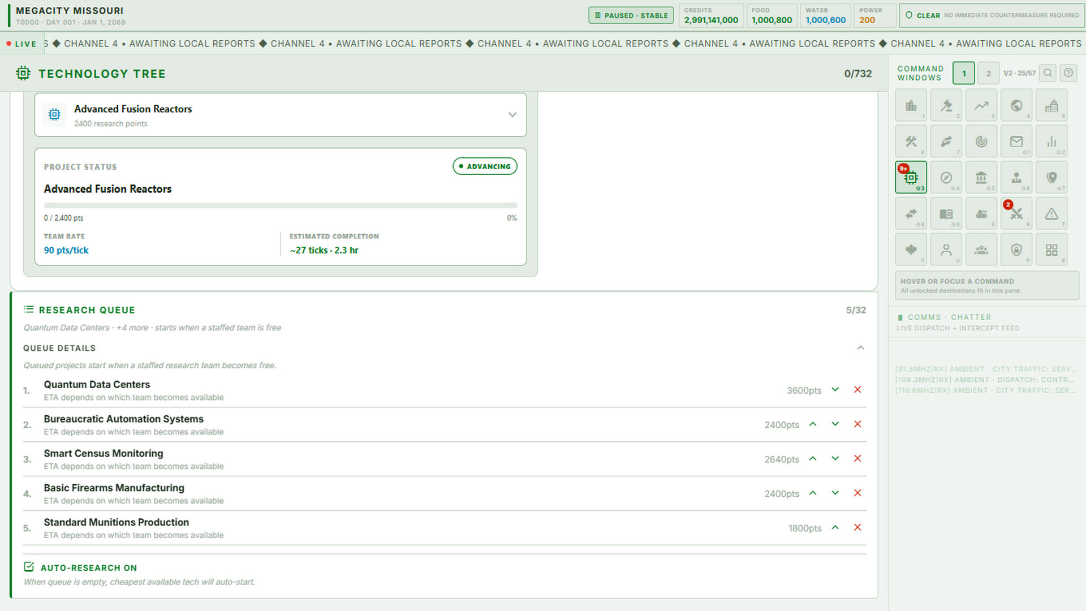Open the globe command window
1086x611 pixels.
(1016, 105)
